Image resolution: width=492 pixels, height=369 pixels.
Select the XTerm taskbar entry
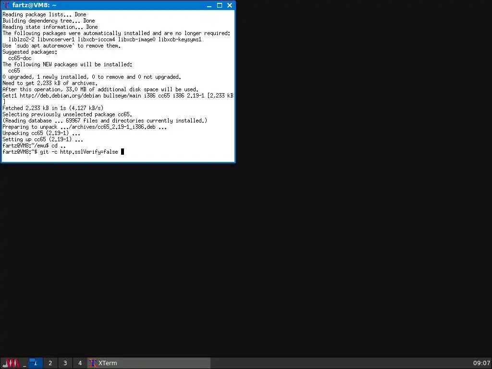pyautogui.click(x=149, y=363)
